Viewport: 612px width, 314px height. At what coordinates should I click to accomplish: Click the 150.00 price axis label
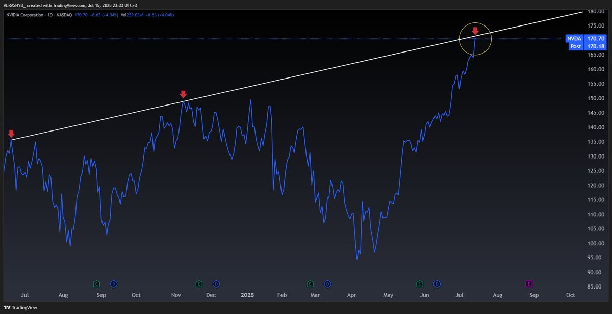pyautogui.click(x=596, y=98)
